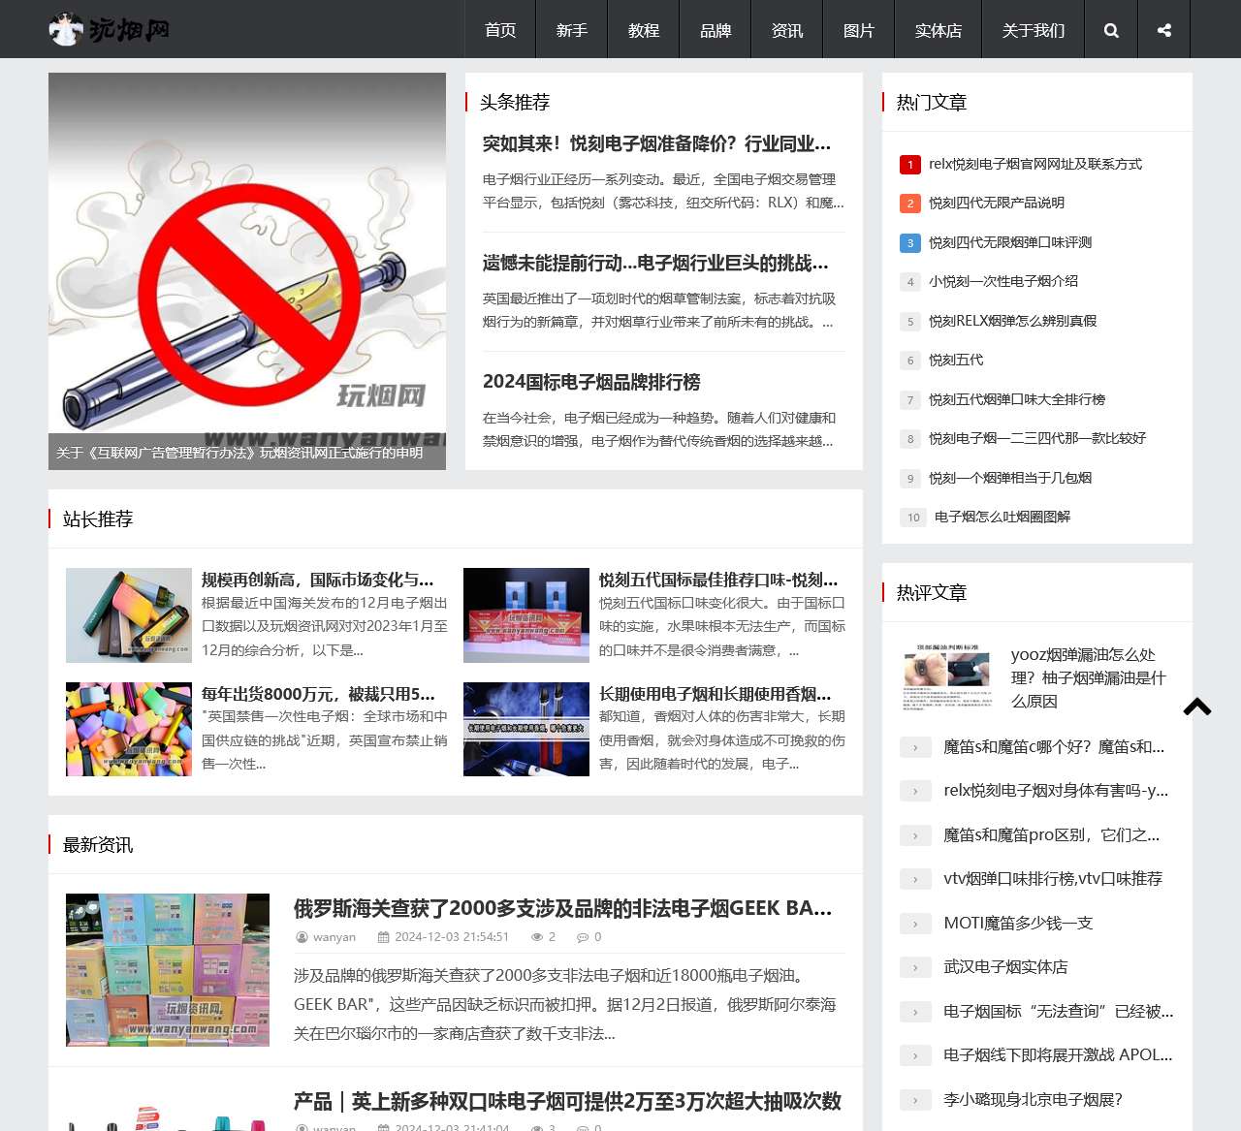Screen dimensions: 1241x1131
Task: Open thumbnail for 俄罗斯海关查获 article
Action: pyautogui.click(x=168, y=970)
